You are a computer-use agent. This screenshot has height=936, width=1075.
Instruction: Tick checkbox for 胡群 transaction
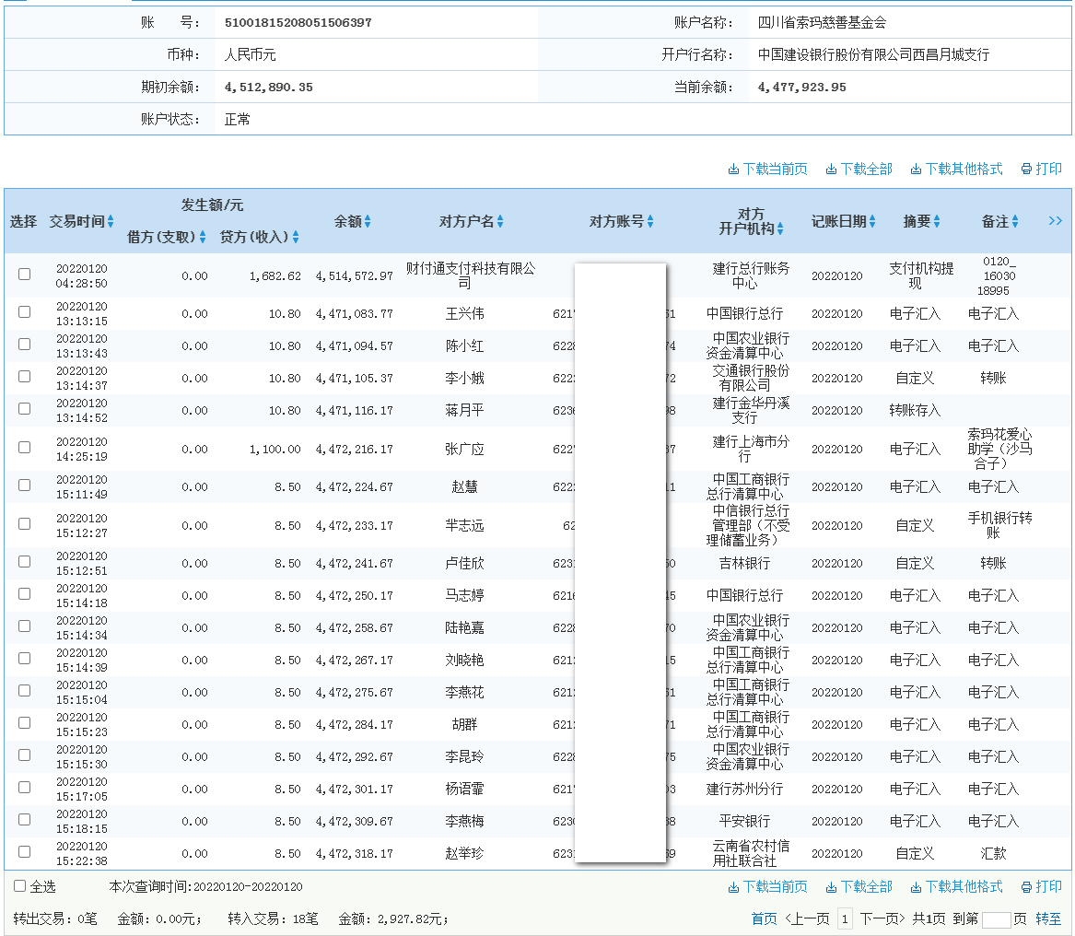point(25,723)
